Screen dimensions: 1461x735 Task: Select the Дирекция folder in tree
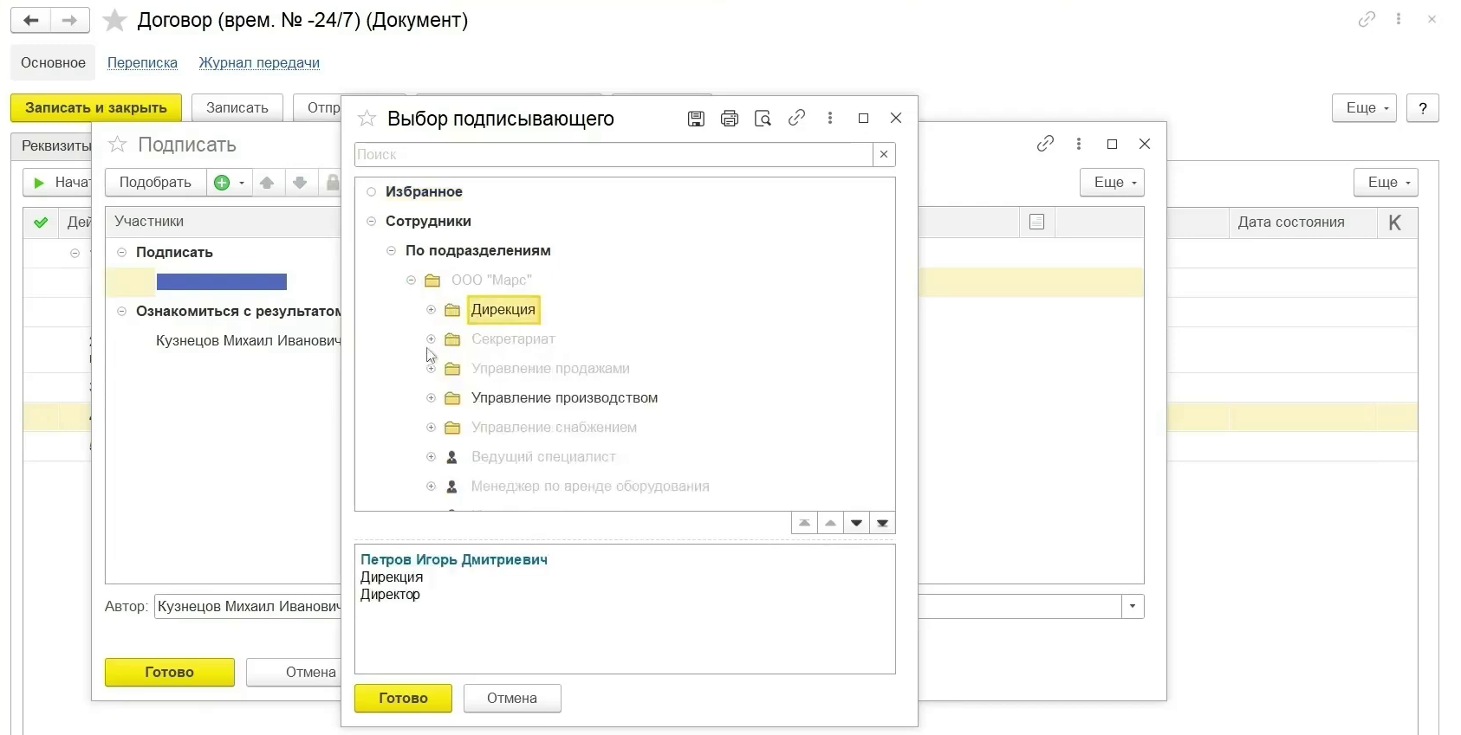coord(503,310)
